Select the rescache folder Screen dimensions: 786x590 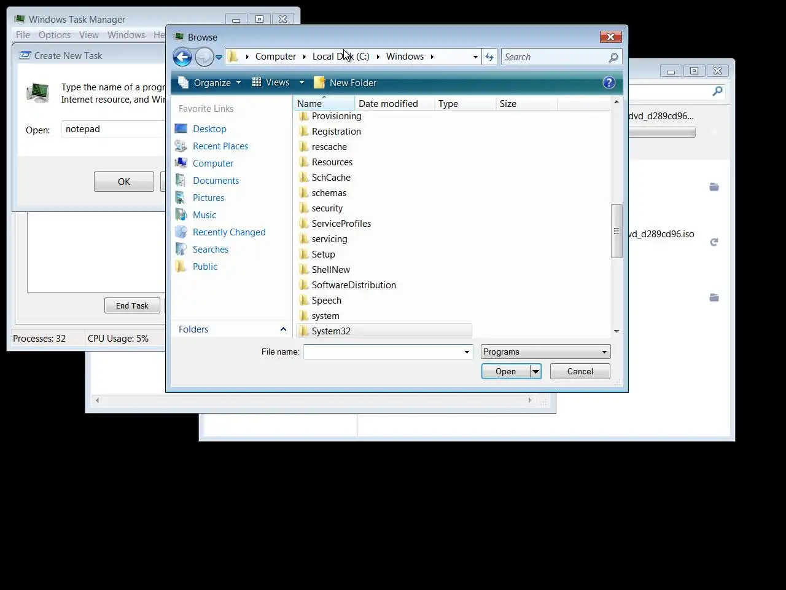coord(329,147)
